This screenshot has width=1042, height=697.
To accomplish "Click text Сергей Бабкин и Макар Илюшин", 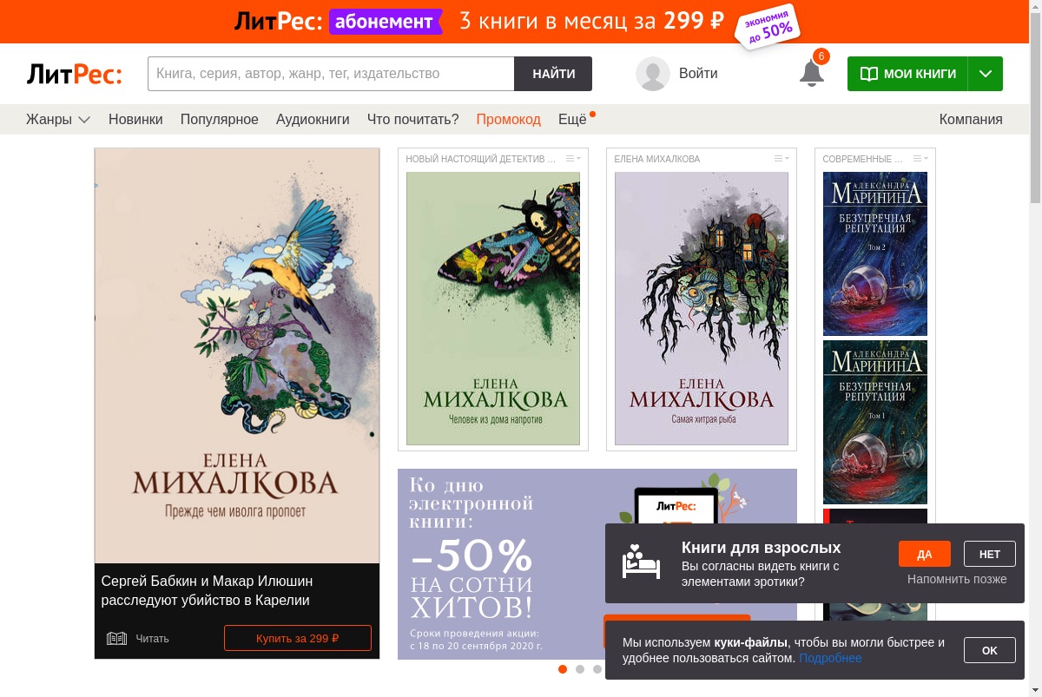I will [x=207, y=581].
